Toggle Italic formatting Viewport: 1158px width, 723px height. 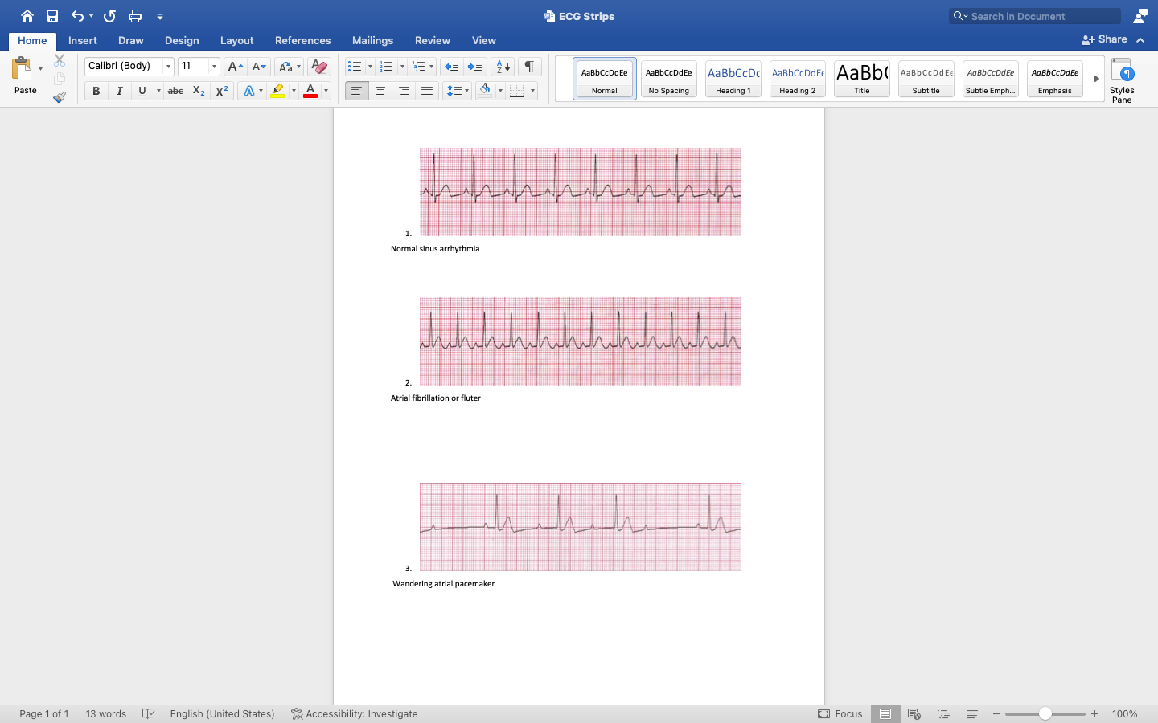pyautogui.click(x=120, y=91)
